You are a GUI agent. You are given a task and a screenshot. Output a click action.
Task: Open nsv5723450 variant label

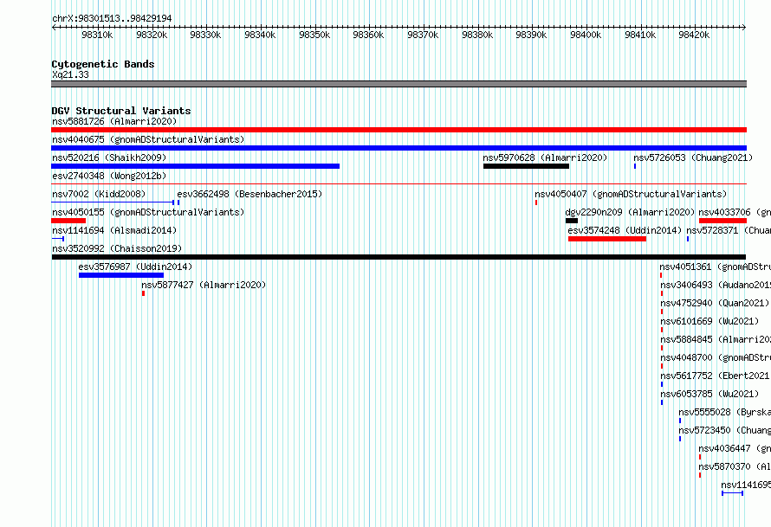(725, 430)
